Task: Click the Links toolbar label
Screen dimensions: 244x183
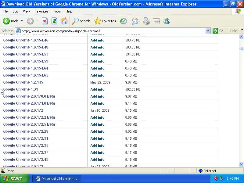Action: 234,31
